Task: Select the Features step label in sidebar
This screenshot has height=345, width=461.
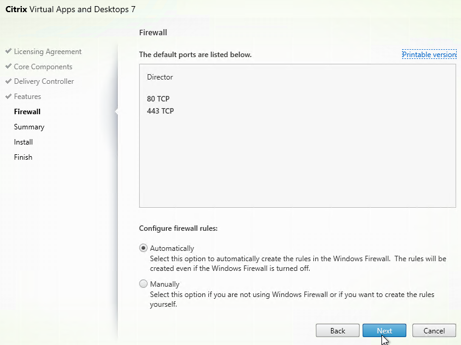Action: pyautogui.click(x=27, y=97)
